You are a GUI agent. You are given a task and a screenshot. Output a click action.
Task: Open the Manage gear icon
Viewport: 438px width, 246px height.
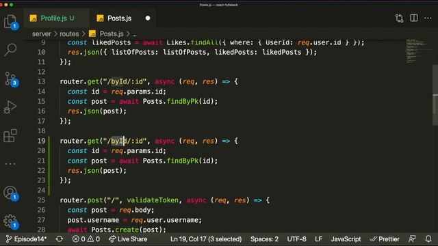tap(11, 221)
